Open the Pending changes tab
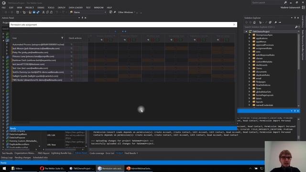The height and width of the screenshot is (172, 306). click(22, 158)
